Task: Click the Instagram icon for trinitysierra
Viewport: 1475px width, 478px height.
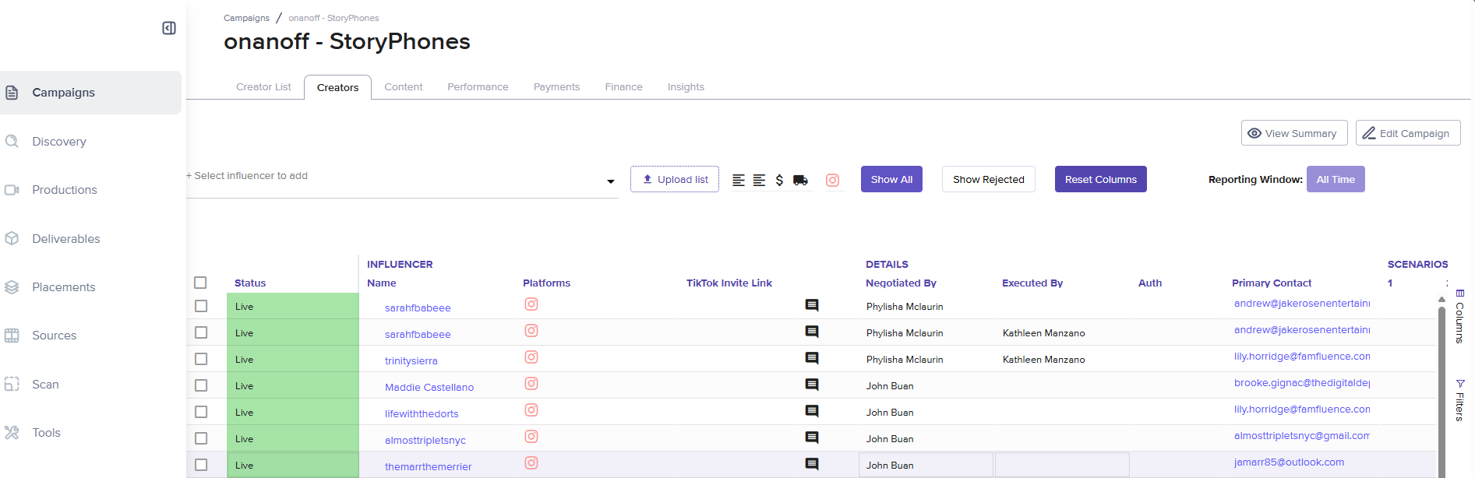Action: pos(531,357)
